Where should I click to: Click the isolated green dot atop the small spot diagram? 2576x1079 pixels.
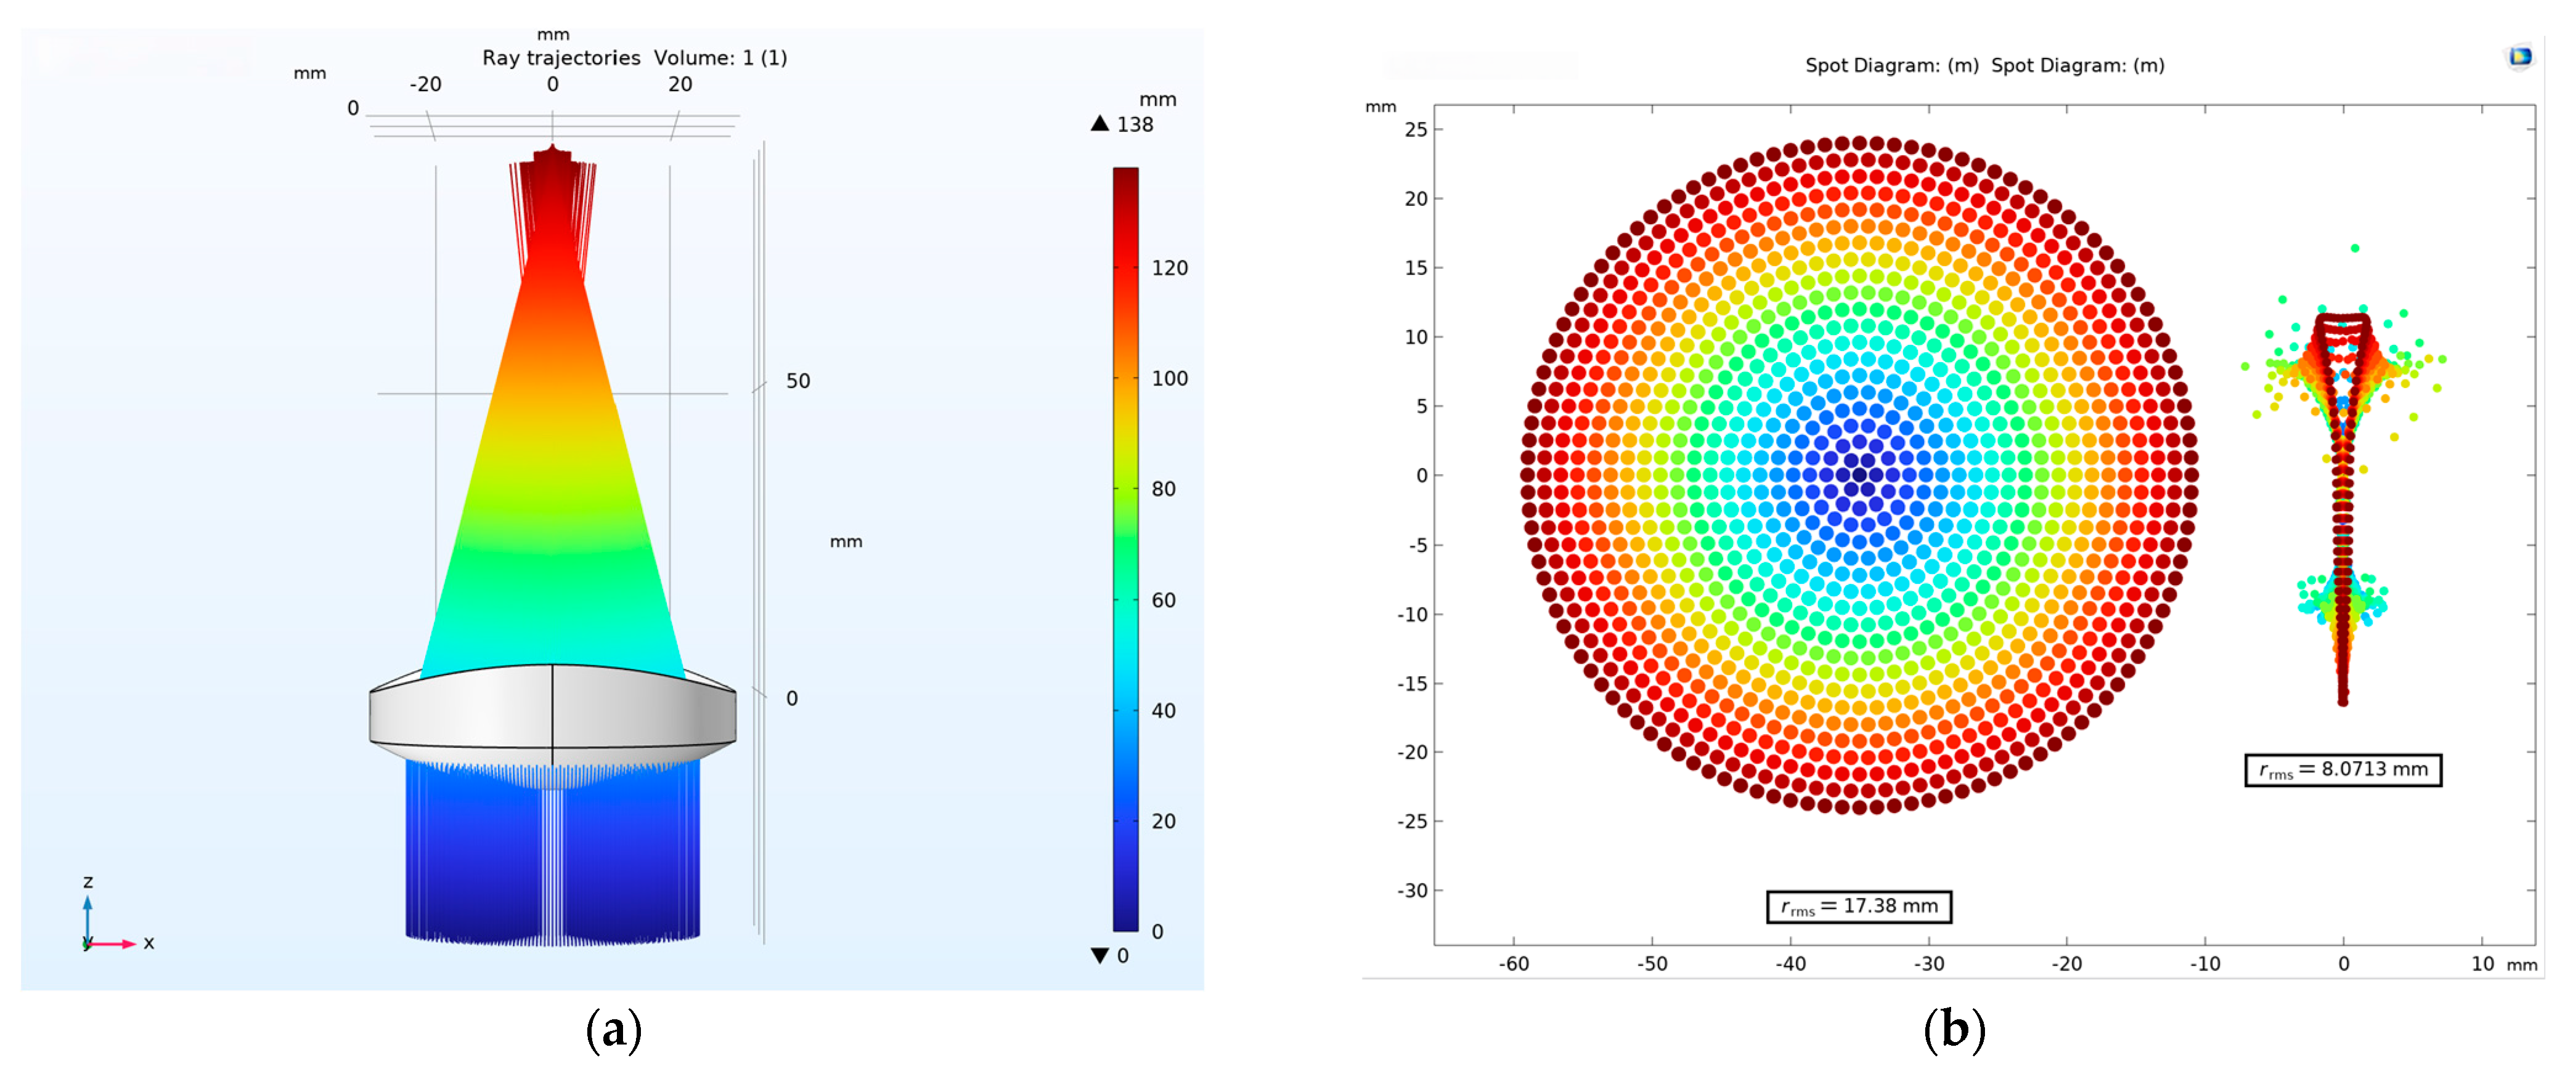2355,248
